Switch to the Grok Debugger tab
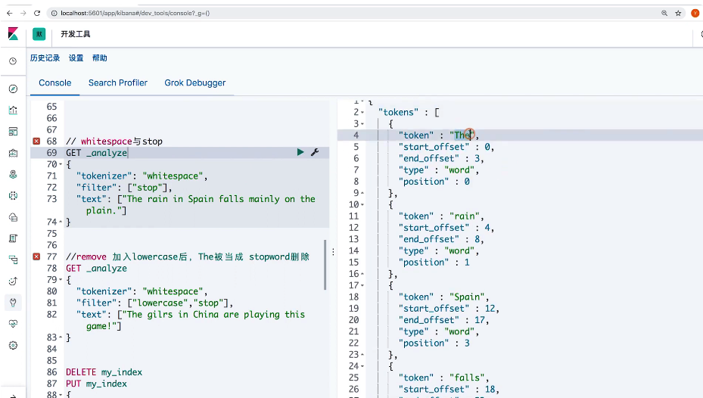 [194, 83]
